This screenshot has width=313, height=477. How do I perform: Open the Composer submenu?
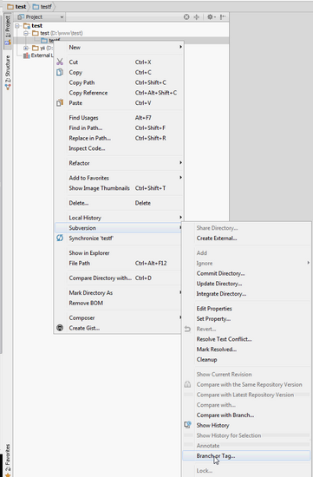pos(119,317)
